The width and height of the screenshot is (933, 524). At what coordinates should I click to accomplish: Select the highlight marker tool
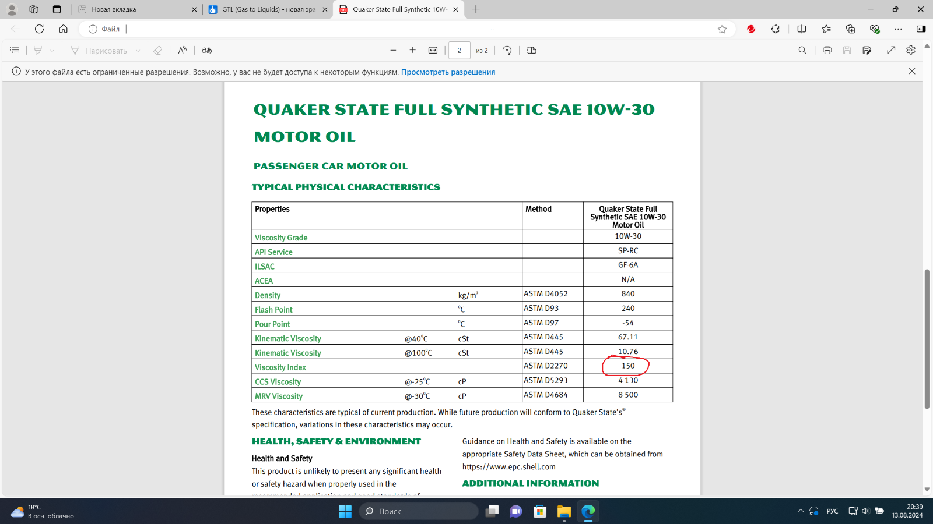click(x=38, y=51)
